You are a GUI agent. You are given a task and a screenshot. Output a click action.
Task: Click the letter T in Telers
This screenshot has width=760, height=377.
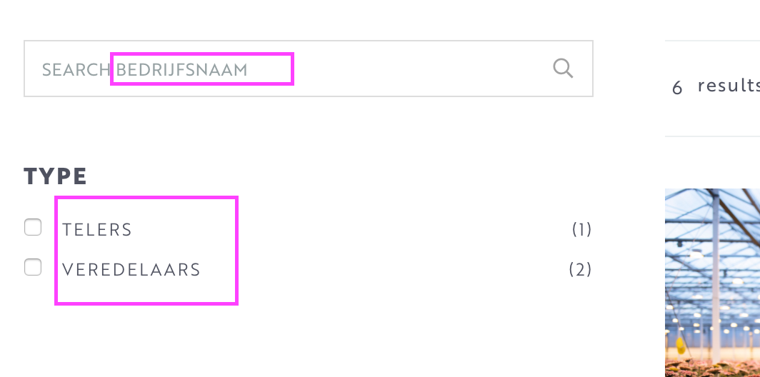tap(66, 229)
